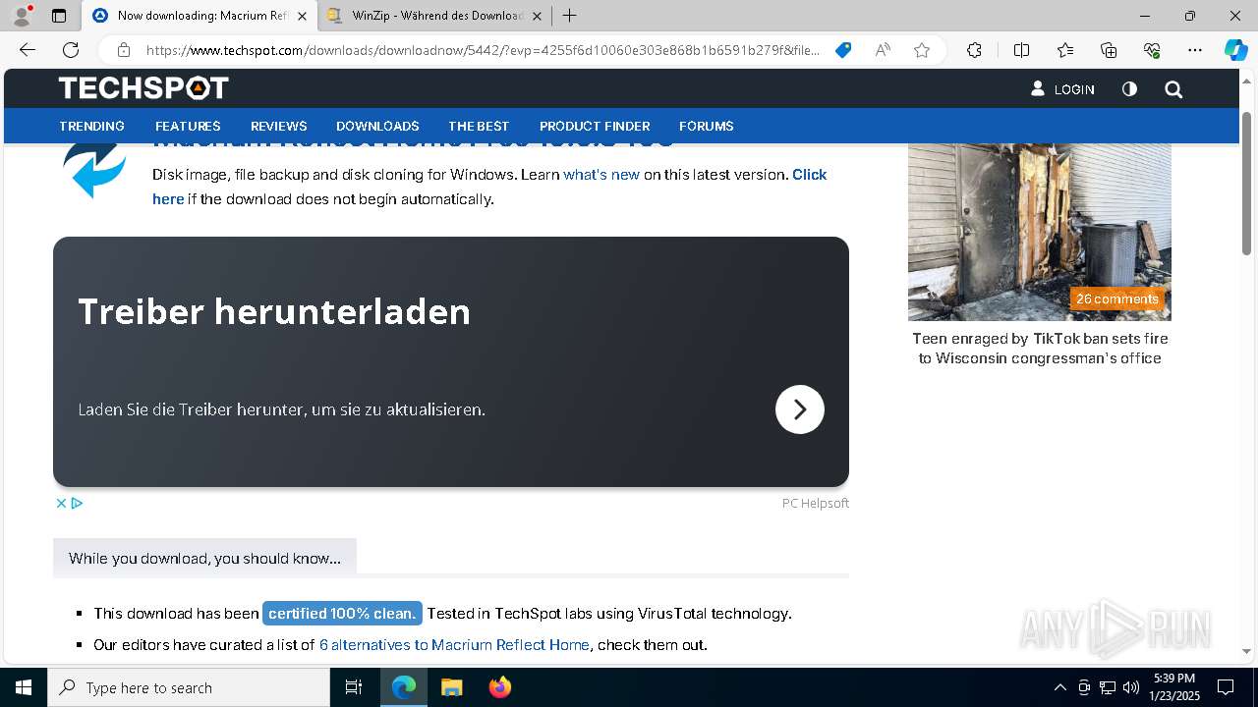Viewport: 1258px width, 707px height.
Task: Add this page to favorites star
Action: (922, 50)
